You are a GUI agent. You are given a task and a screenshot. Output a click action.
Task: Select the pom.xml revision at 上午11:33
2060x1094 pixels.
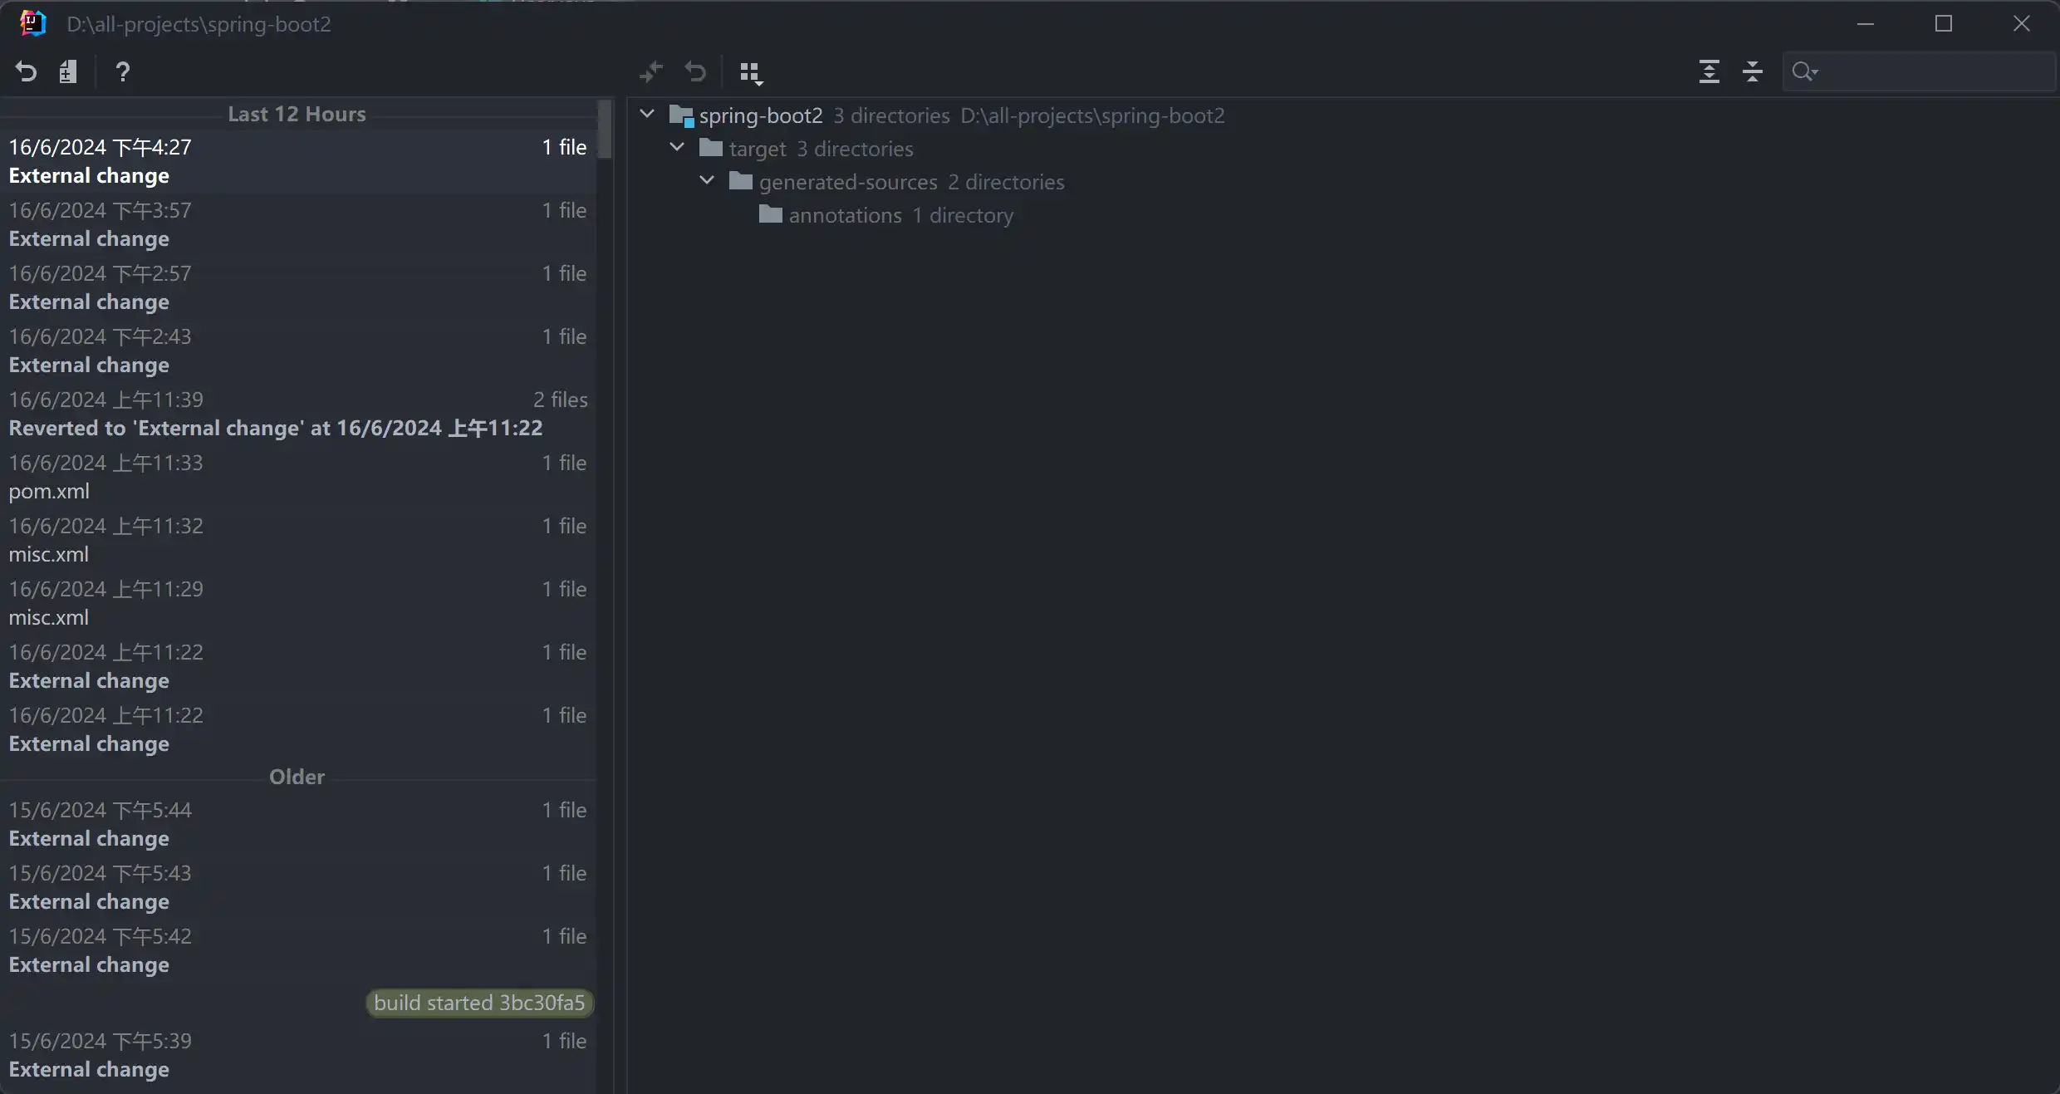click(297, 477)
